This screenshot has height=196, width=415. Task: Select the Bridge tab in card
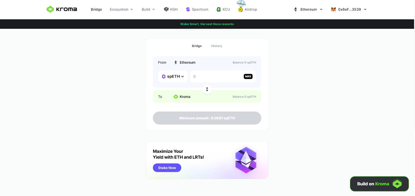coord(197,46)
